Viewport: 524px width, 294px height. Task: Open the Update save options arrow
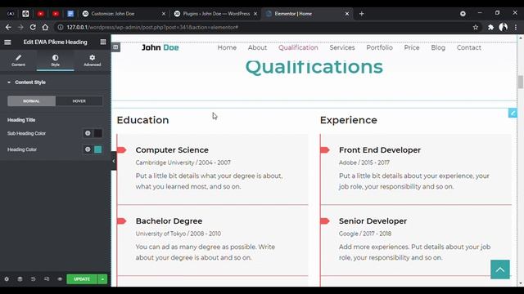click(102, 279)
